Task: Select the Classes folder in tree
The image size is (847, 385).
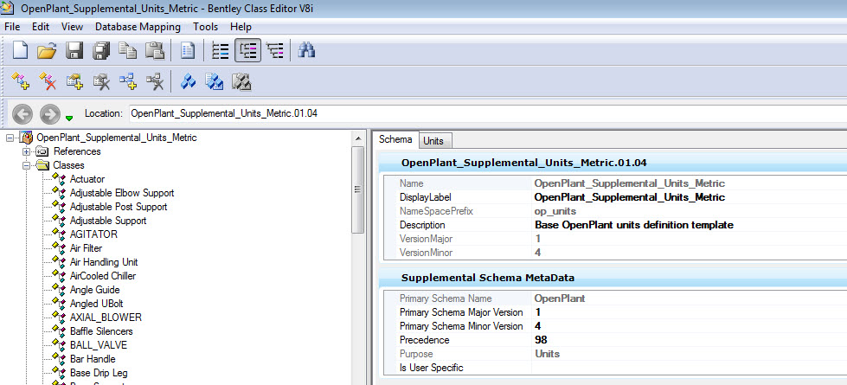Action: pos(68,165)
